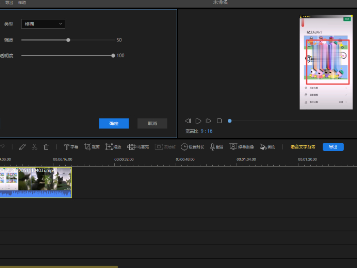Click the 未命名 project title
357x268 pixels.
220,2
